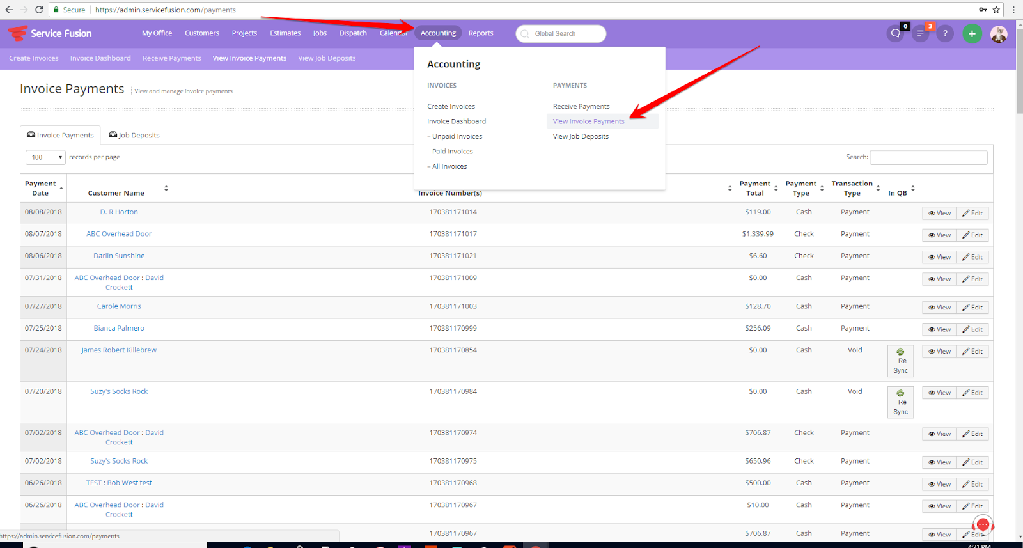Open the Reports menu
Screen dimensions: 1023x548
click(481, 33)
